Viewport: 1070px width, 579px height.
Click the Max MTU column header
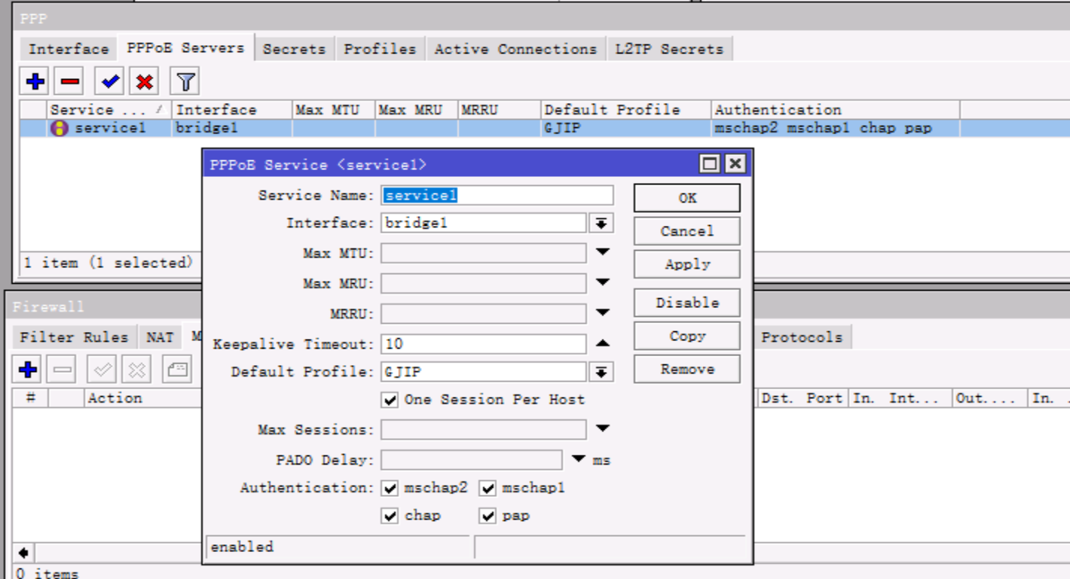point(333,110)
